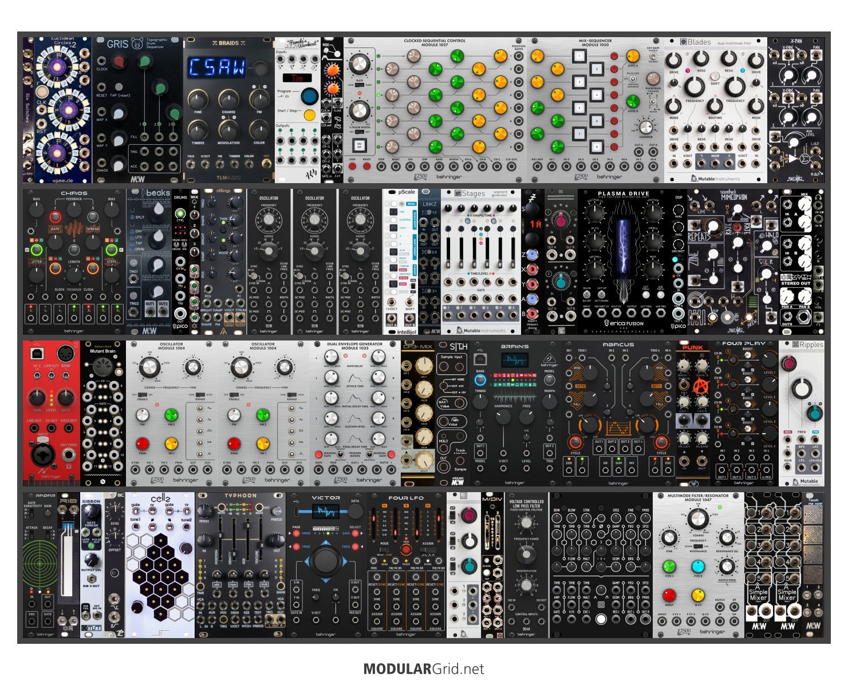The height and width of the screenshot is (681, 848).
Task: Click the red RESET button on Module 1027
Action: 366,167
